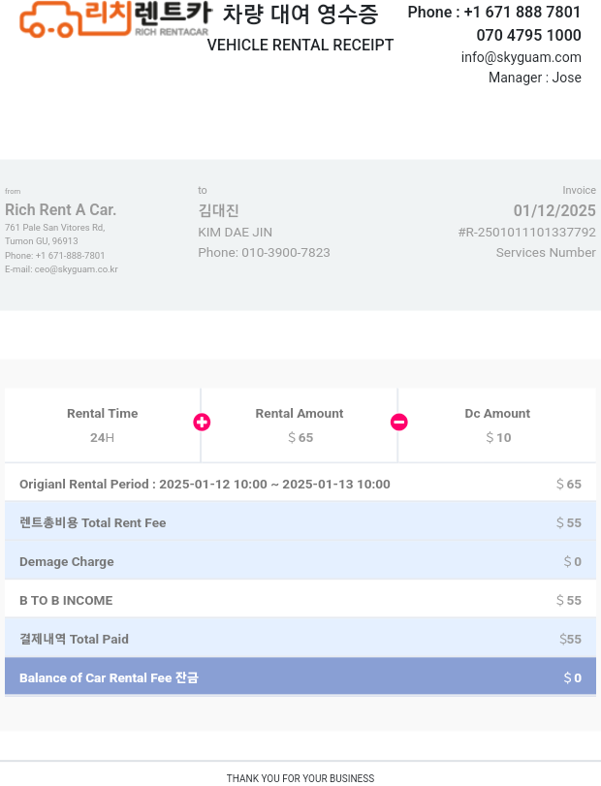601x786 pixels.
Task: Click the Rental Amount $65 cell
Action: [x=300, y=425]
